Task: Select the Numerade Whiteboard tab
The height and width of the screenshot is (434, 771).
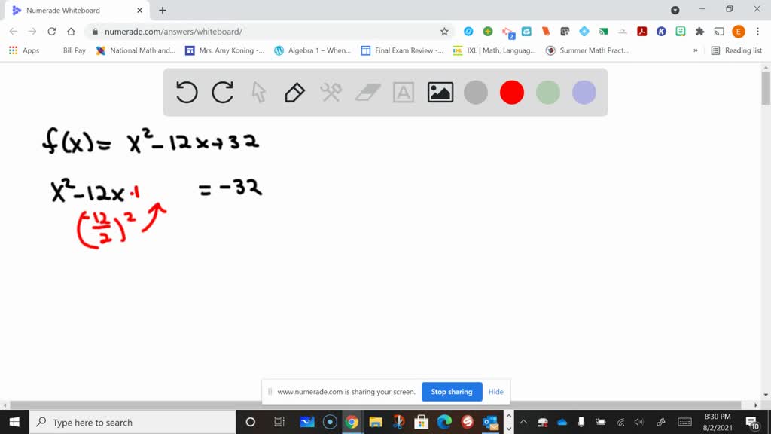Action: point(76,11)
